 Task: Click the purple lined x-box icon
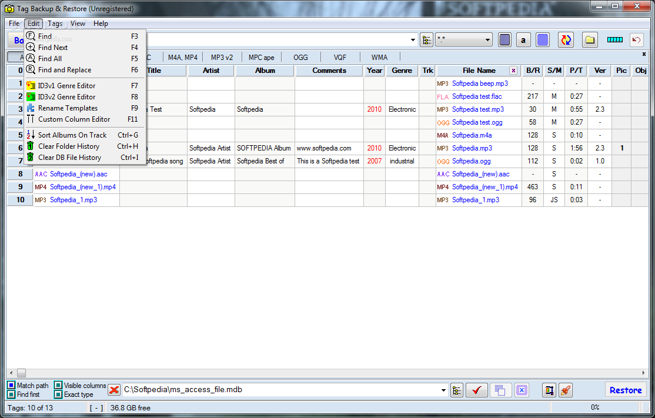522,390
